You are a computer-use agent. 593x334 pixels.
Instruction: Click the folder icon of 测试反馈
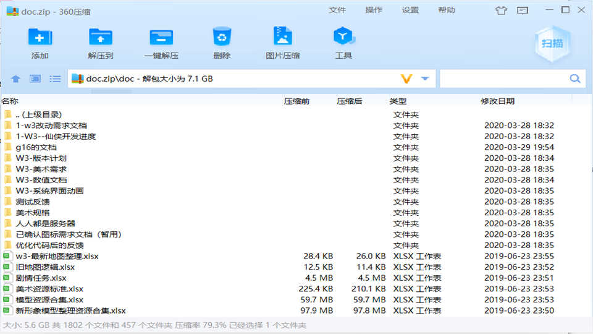[7, 202]
